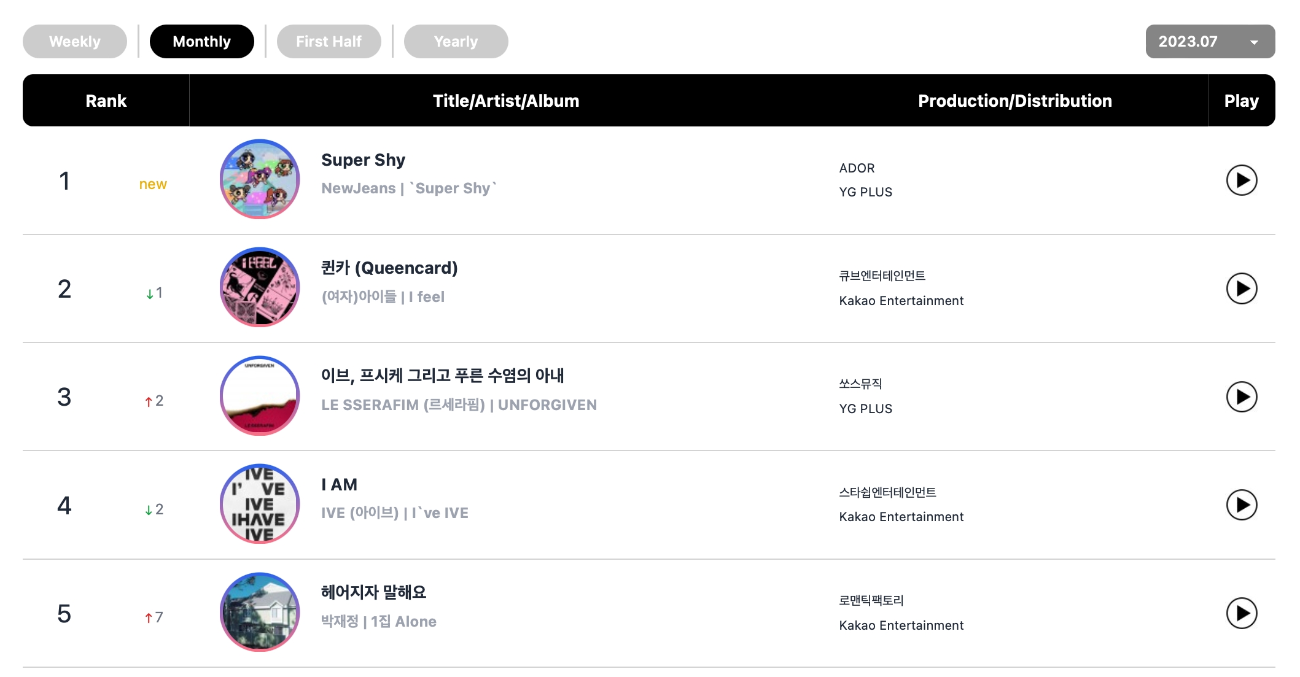Open the I AM song title link
Viewport: 1300px width, 677px height.
click(x=339, y=485)
